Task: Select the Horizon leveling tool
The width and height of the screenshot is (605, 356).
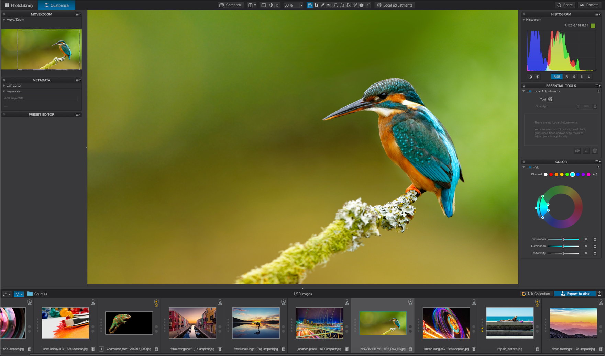Action: point(329,5)
